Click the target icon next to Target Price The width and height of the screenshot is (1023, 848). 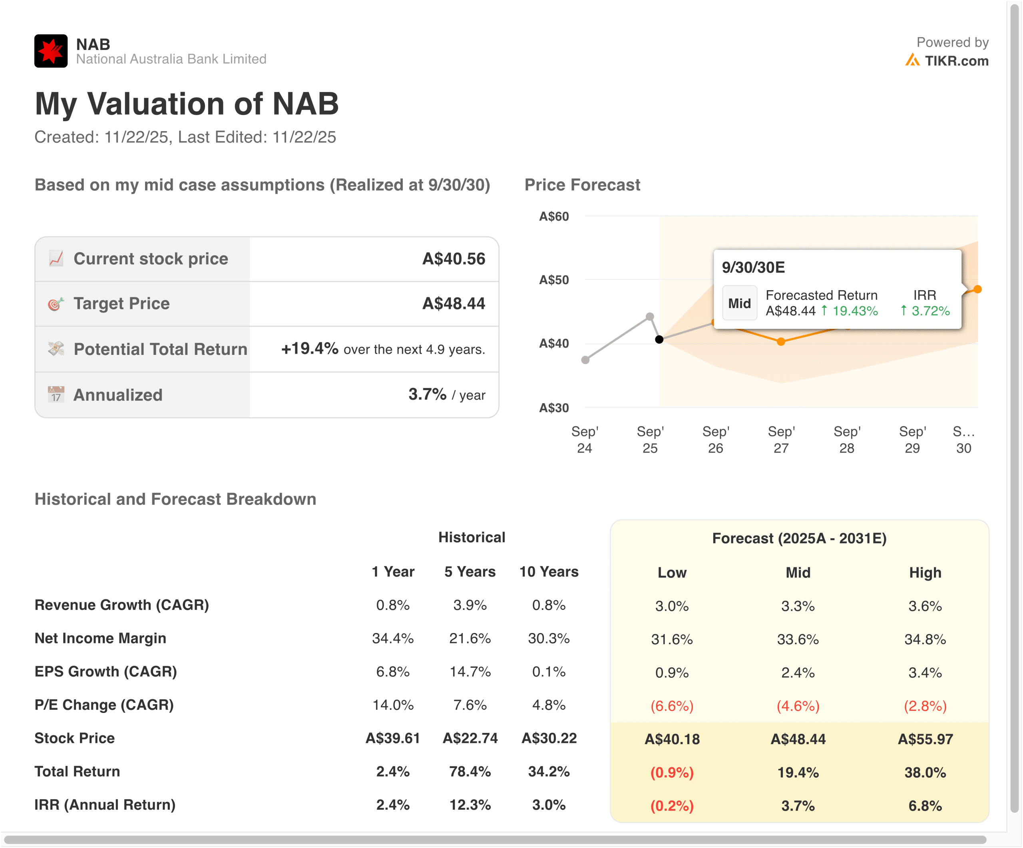point(55,303)
